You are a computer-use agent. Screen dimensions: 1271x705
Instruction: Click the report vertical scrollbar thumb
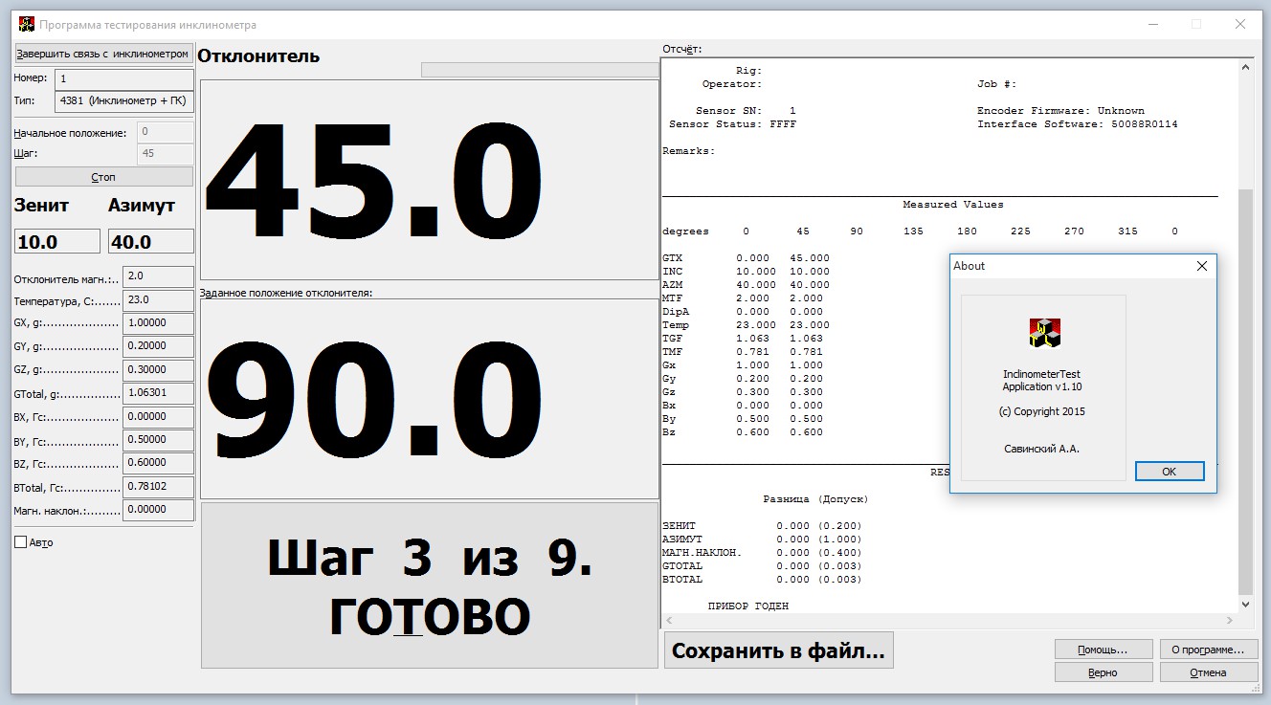pos(1245,390)
